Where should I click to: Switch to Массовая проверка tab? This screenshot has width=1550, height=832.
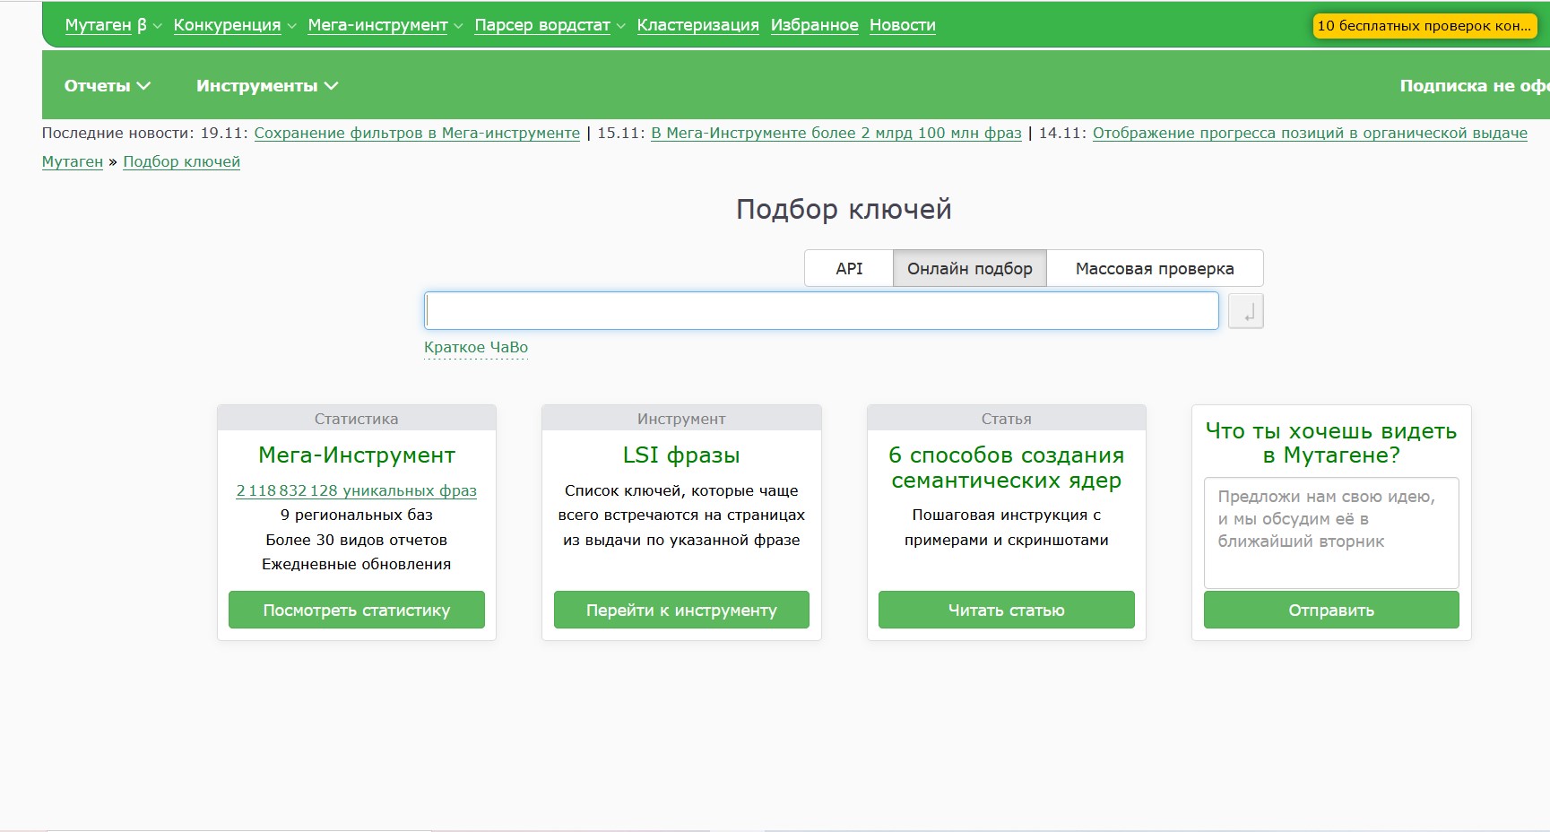click(x=1154, y=269)
